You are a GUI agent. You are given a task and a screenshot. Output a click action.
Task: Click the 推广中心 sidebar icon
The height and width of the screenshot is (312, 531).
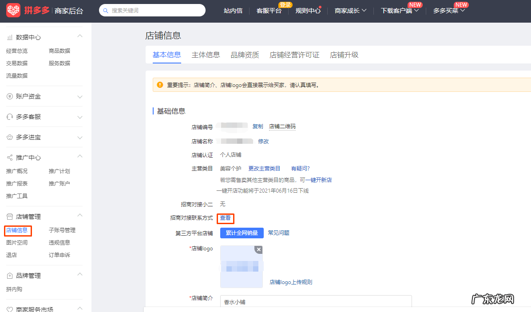[x=9, y=157]
